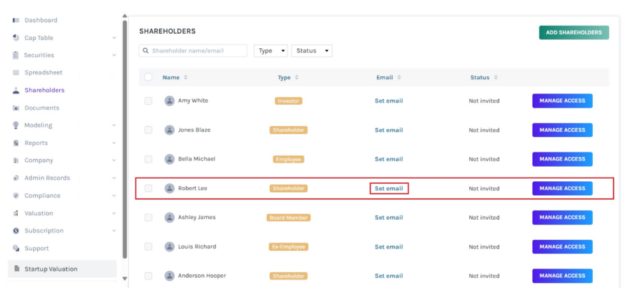The height and width of the screenshot is (288, 625).
Task: Click Amy White's avatar icon
Action: click(x=169, y=101)
